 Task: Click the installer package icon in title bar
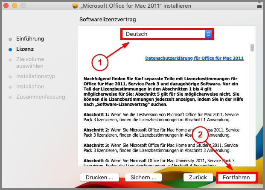[x=75, y=6]
